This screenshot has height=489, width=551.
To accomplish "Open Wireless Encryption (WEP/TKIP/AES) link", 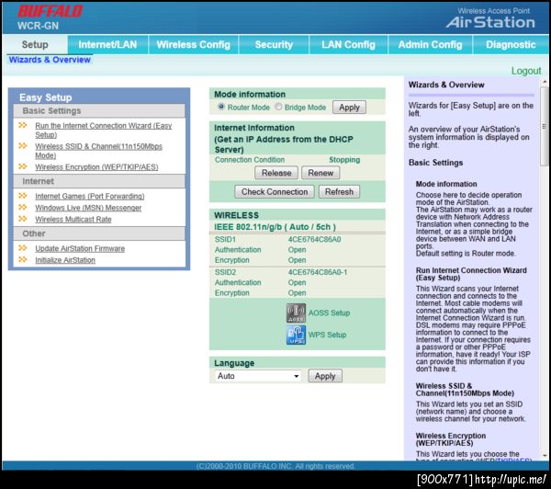I will point(96,166).
